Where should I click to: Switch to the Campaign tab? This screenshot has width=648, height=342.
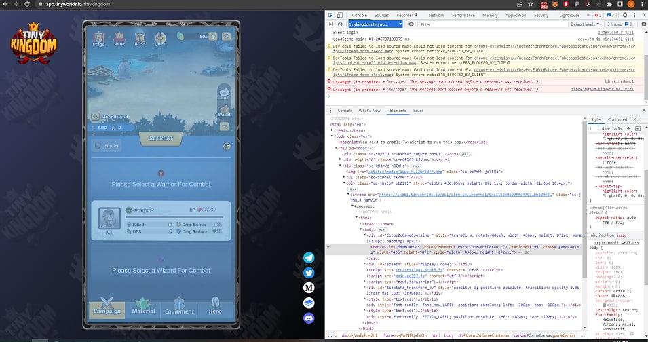107,307
